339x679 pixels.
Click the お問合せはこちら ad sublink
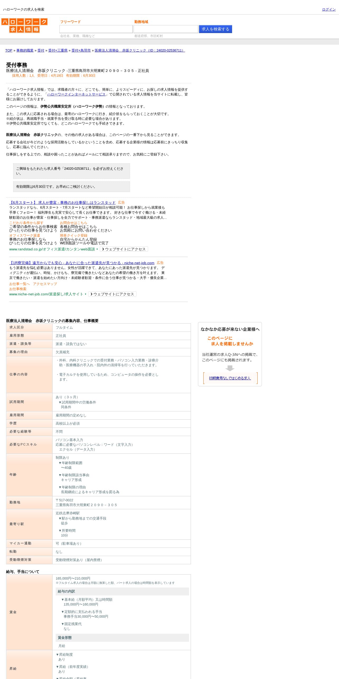73,223
